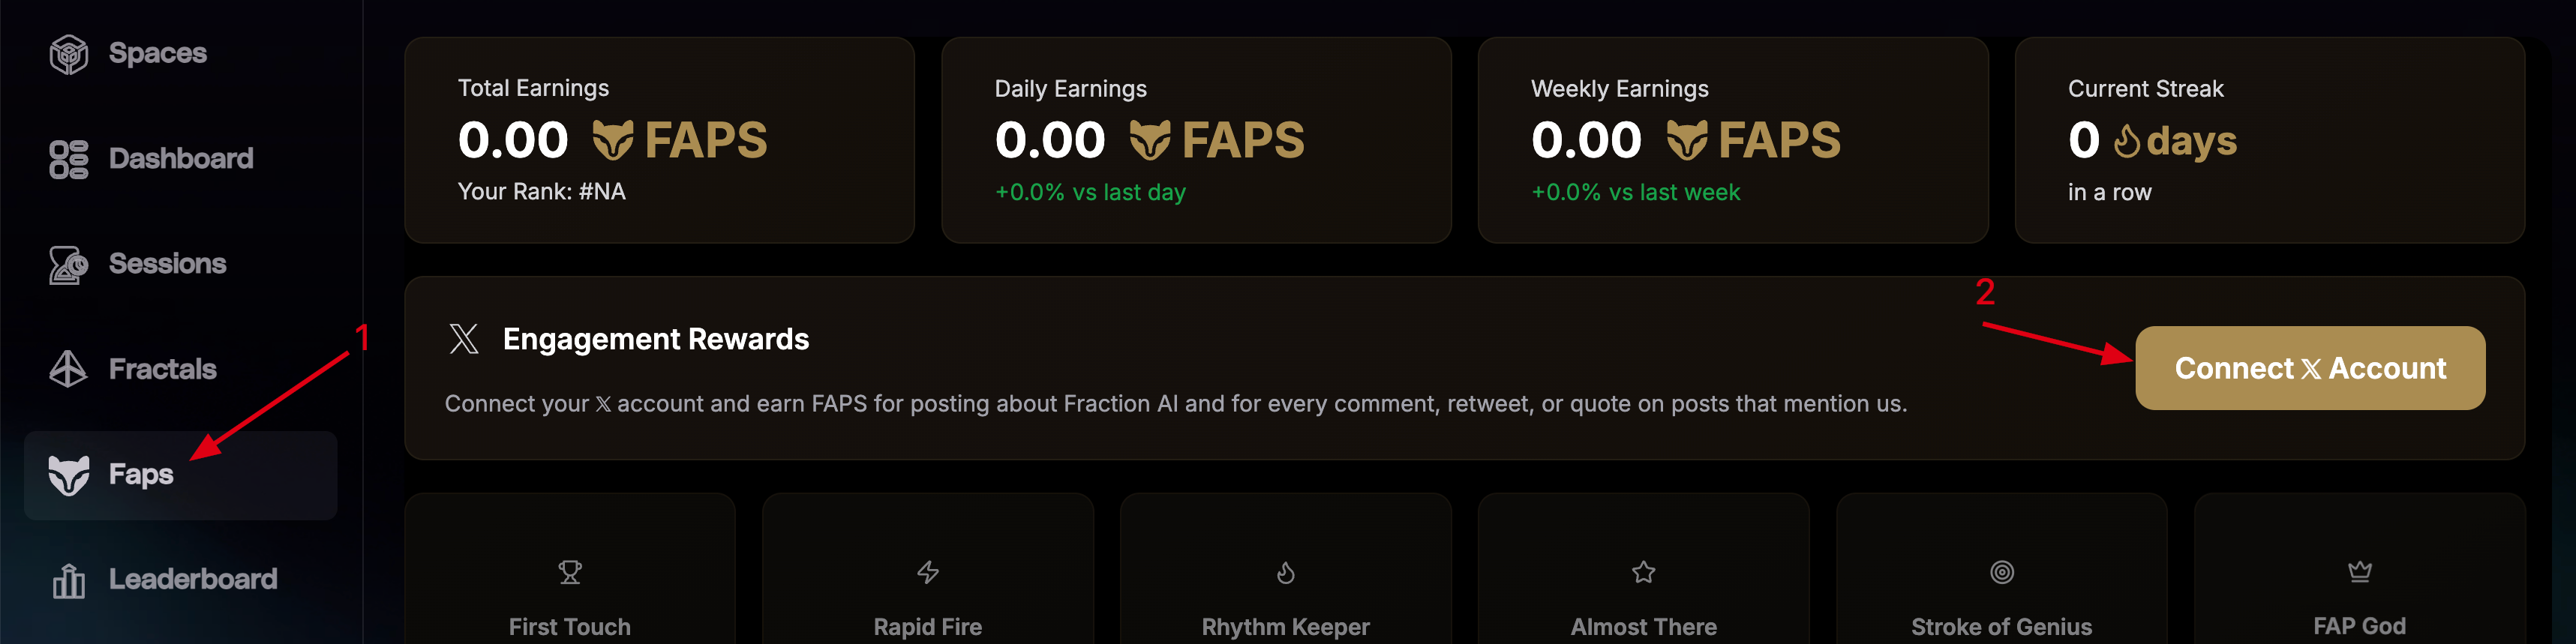Click the Faps fox icon in sidebar
The image size is (2576, 644).
[x=69, y=475]
